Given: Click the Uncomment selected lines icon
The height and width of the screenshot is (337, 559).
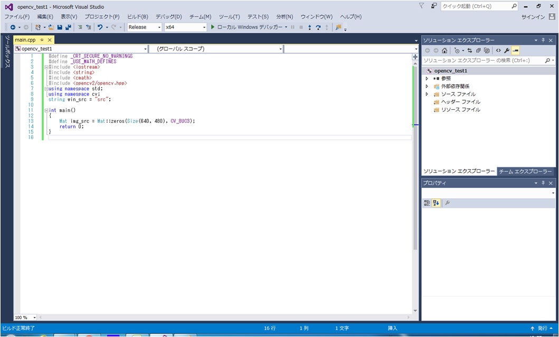Looking at the screenshot, I should pos(88,27).
